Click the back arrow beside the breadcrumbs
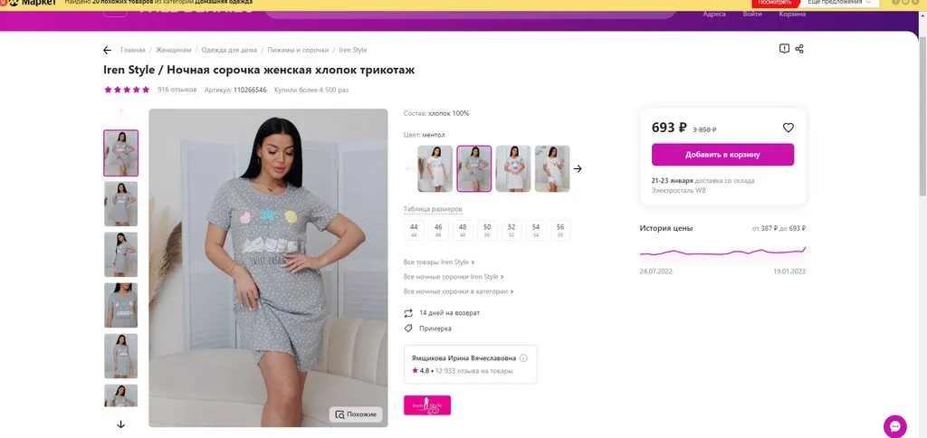The height and width of the screenshot is (438, 927). [x=107, y=50]
